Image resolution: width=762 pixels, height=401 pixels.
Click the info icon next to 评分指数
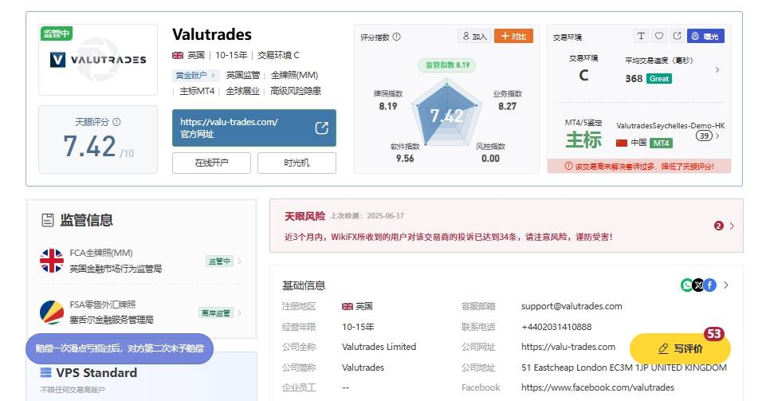point(397,37)
